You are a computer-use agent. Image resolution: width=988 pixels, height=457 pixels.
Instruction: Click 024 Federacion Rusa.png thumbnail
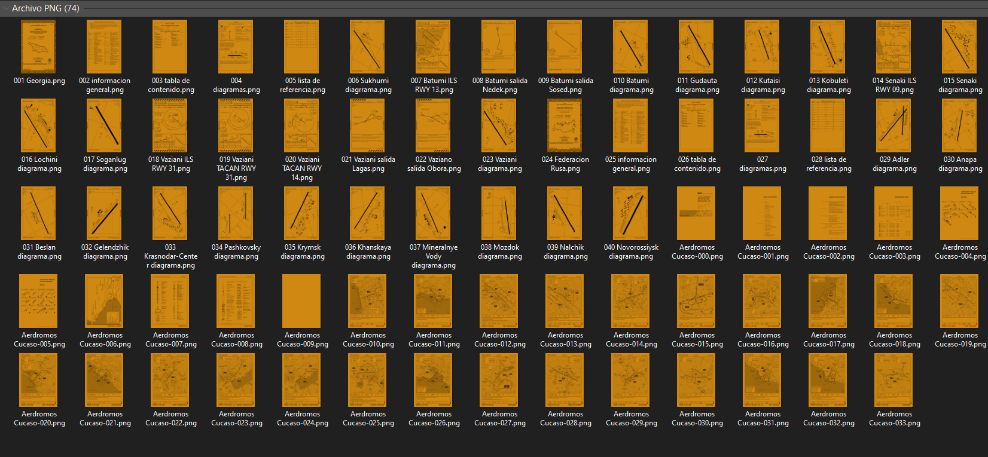tap(565, 125)
